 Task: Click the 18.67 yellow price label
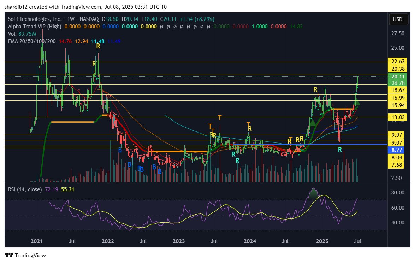pos(398,90)
